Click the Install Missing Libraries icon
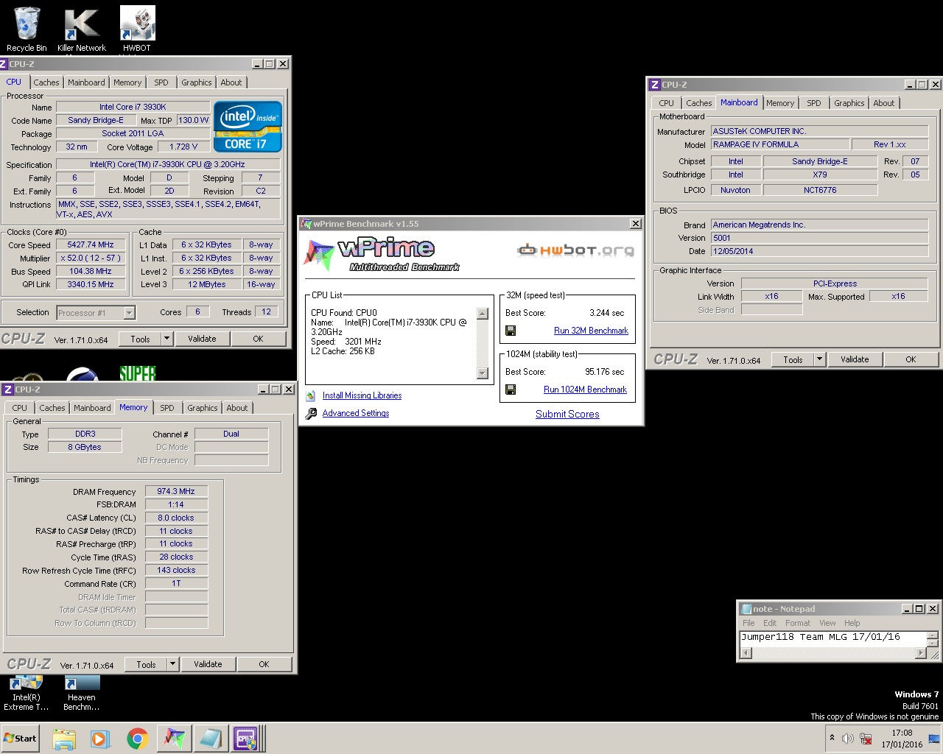Screen dimensions: 943x754 [311, 395]
